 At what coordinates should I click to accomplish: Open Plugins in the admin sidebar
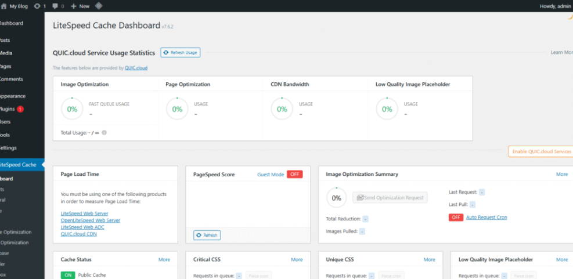coord(8,109)
